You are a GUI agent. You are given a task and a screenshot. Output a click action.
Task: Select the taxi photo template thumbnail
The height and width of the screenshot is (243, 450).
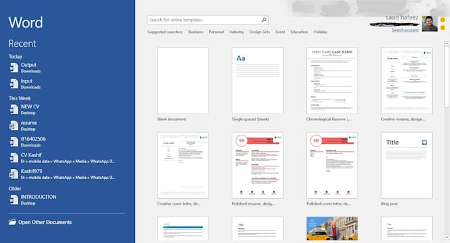tap(332, 228)
